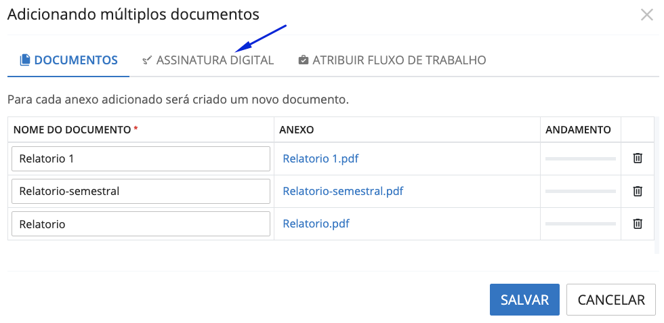The width and height of the screenshot is (664, 323).
Task: Switch to the Assinatura Digital tab
Action: (x=214, y=60)
